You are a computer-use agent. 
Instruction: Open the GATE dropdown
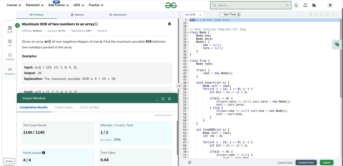pyautogui.click(x=79, y=5)
